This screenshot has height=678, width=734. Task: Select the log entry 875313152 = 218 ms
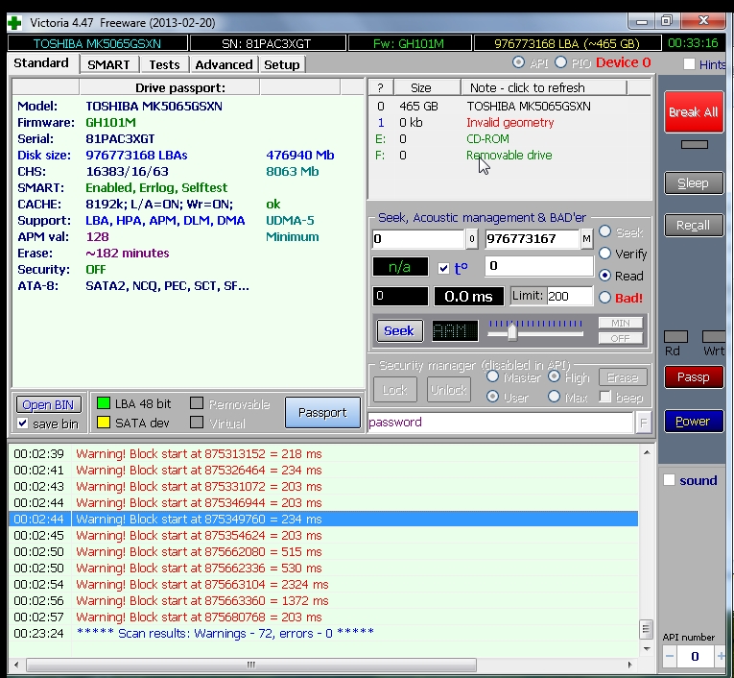323,453
